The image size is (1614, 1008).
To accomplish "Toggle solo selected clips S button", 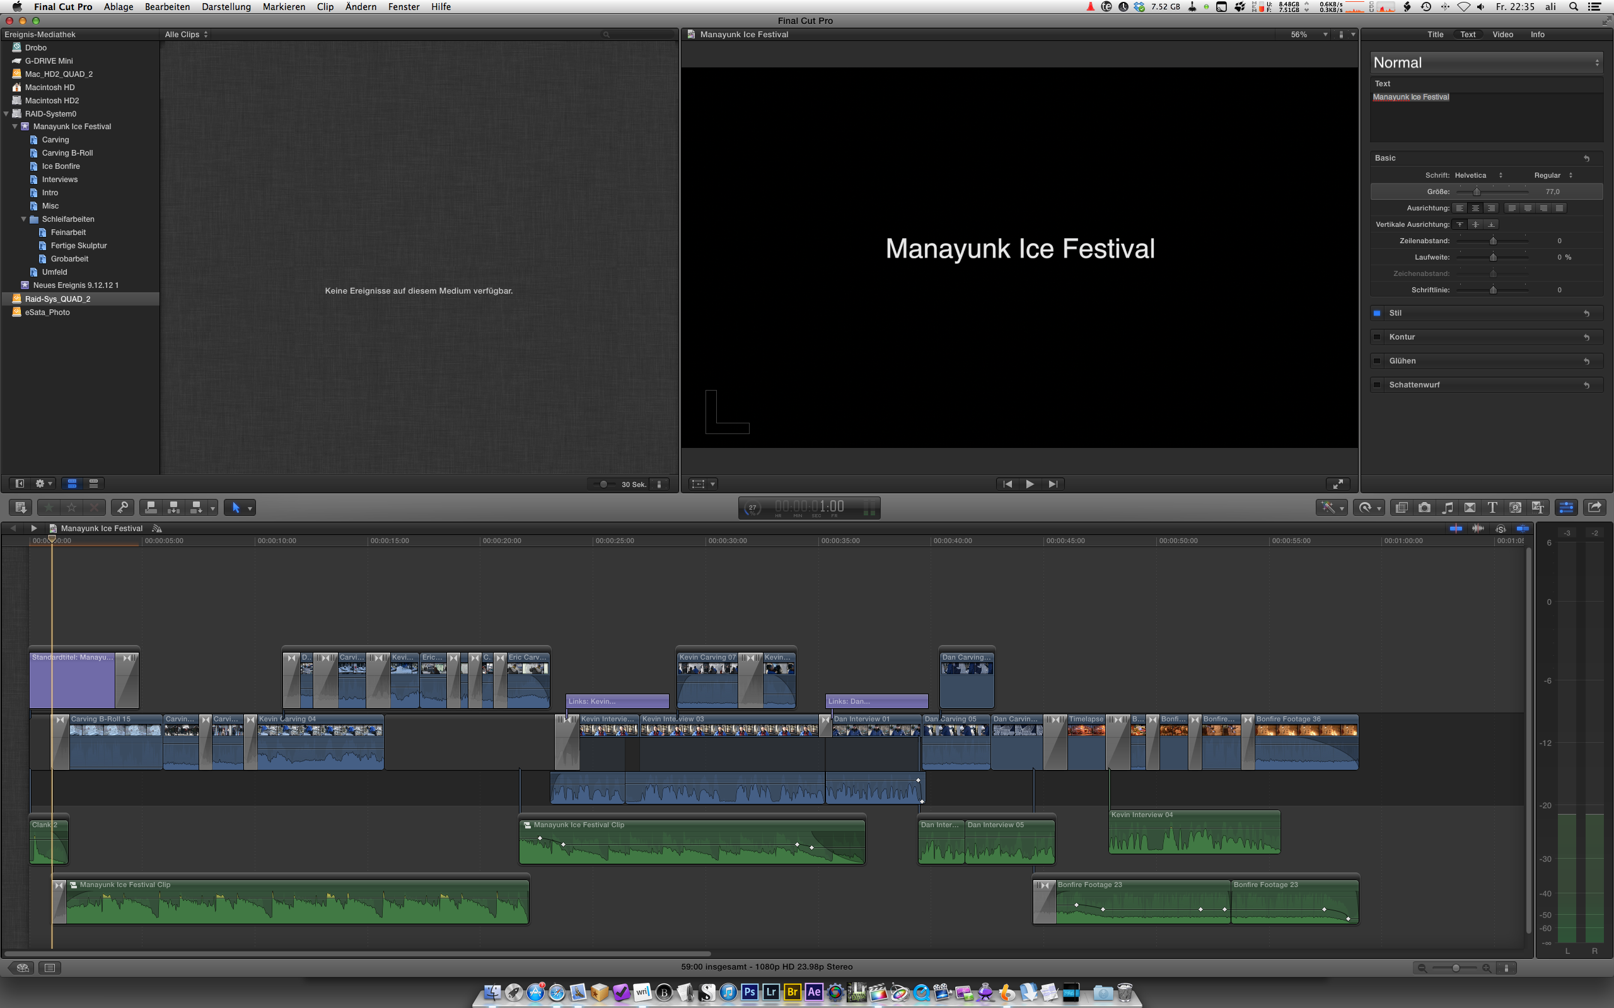I will pos(1501,528).
